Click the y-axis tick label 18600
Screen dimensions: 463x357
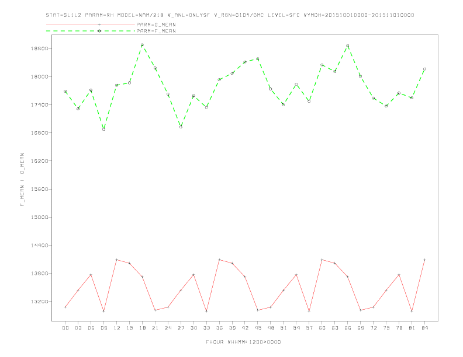[x=40, y=48]
